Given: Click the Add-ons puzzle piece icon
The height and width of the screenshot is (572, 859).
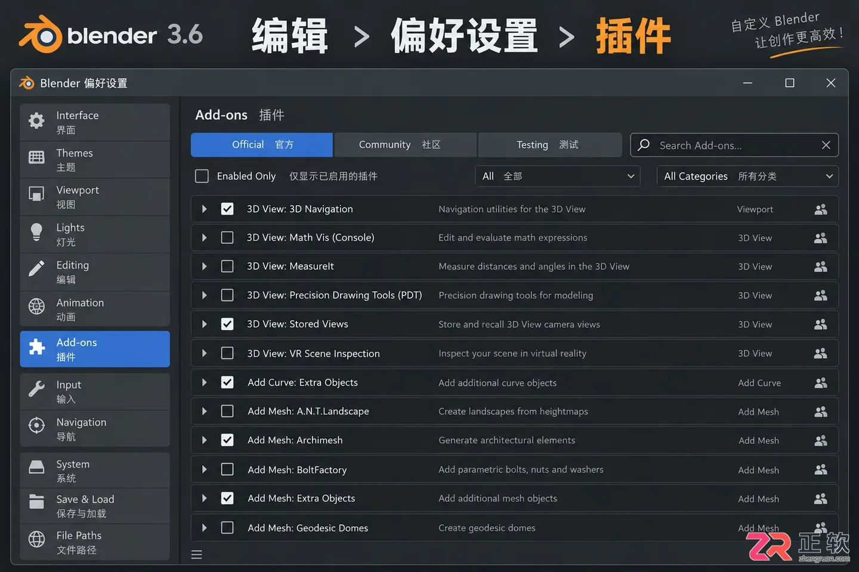Looking at the screenshot, I should (36, 347).
